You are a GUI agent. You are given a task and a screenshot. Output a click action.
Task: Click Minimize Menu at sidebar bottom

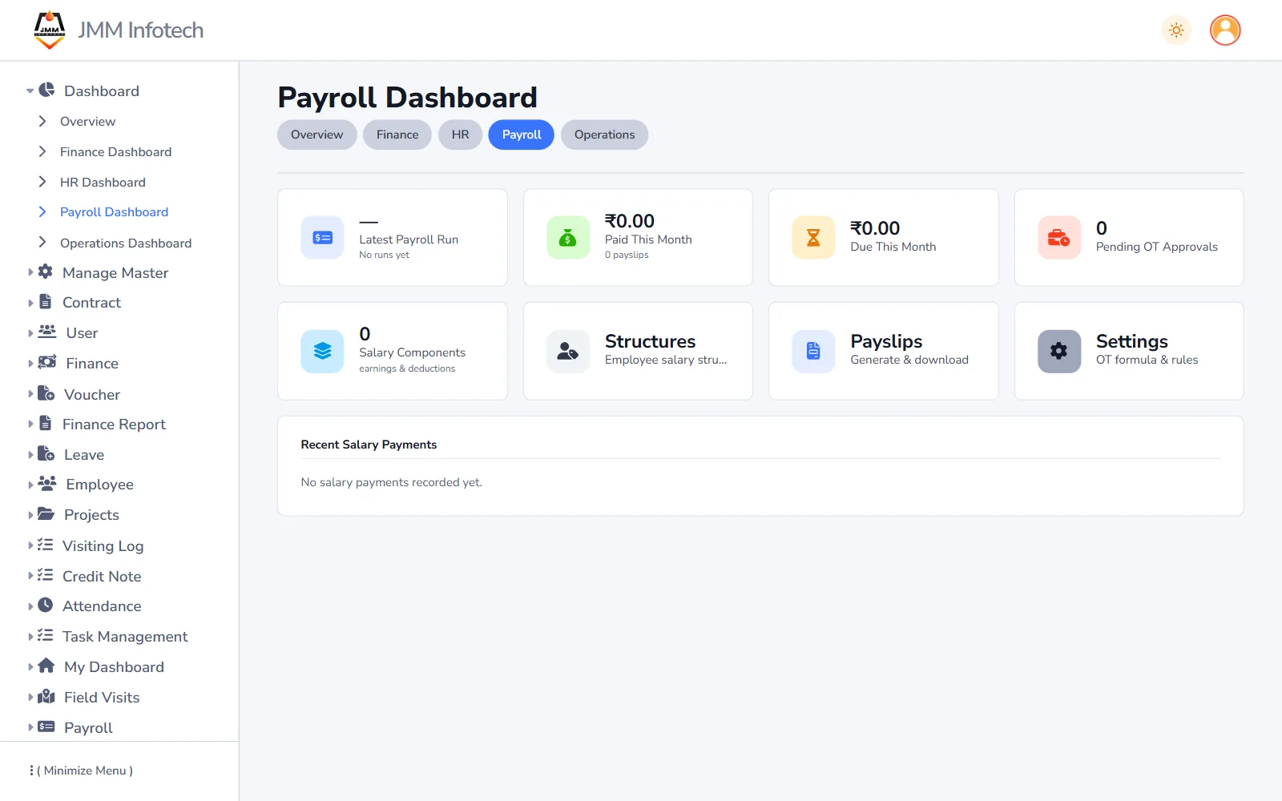[x=82, y=771]
